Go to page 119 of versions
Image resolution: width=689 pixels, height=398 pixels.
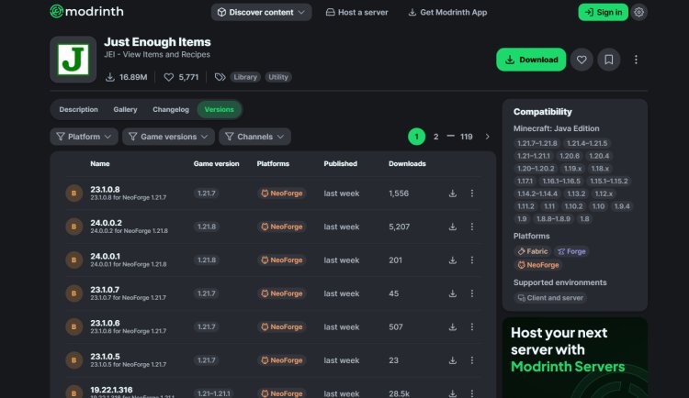(x=466, y=137)
